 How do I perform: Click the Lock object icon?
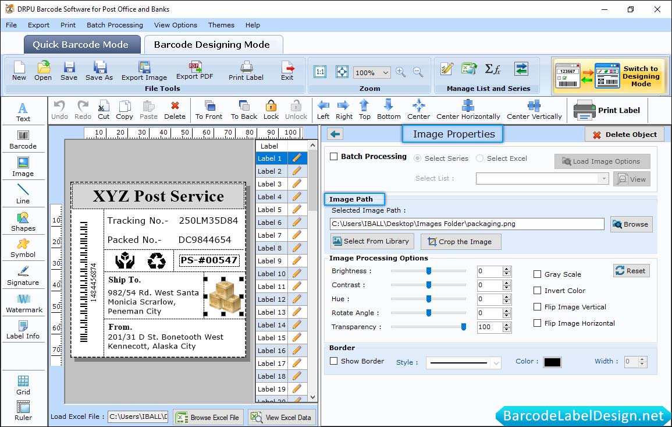coord(271,109)
